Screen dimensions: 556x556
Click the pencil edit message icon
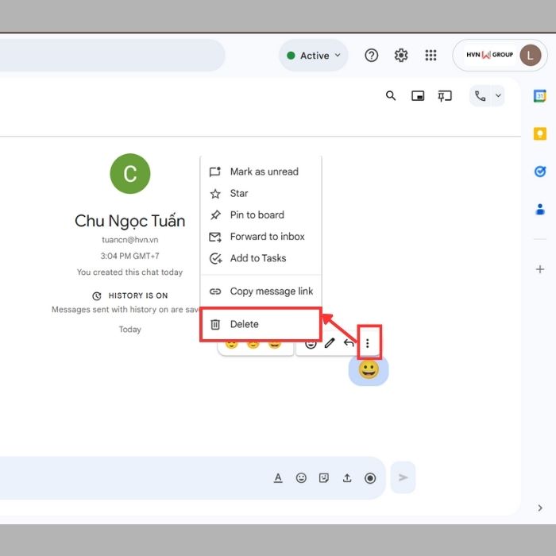coord(330,343)
